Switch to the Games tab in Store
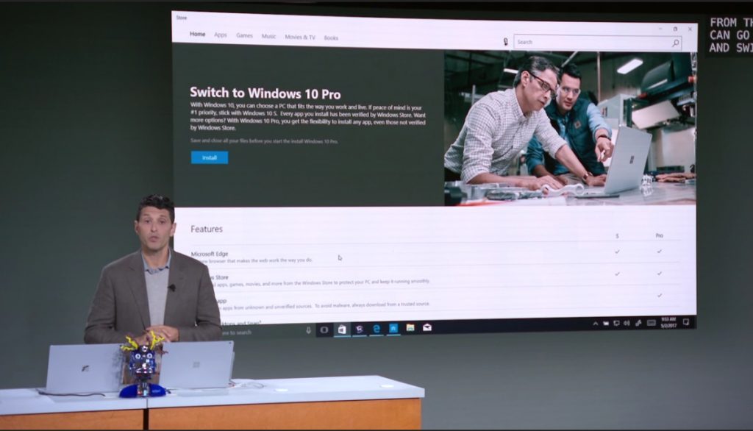This screenshot has width=753, height=431. (x=244, y=35)
